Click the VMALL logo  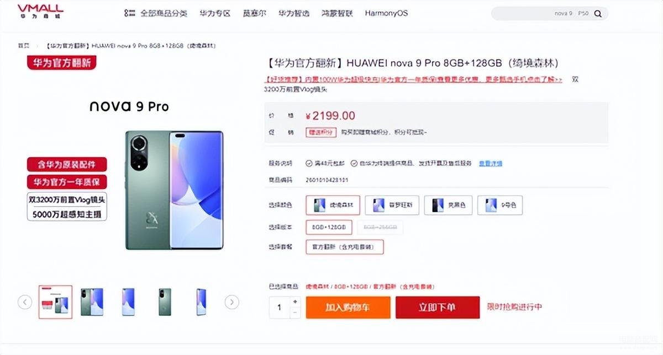click(40, 12)
